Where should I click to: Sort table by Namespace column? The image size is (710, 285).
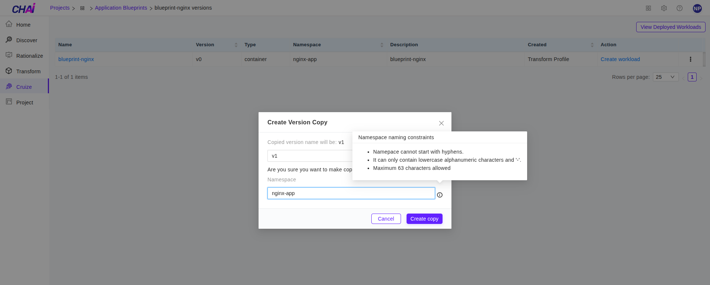382,45
